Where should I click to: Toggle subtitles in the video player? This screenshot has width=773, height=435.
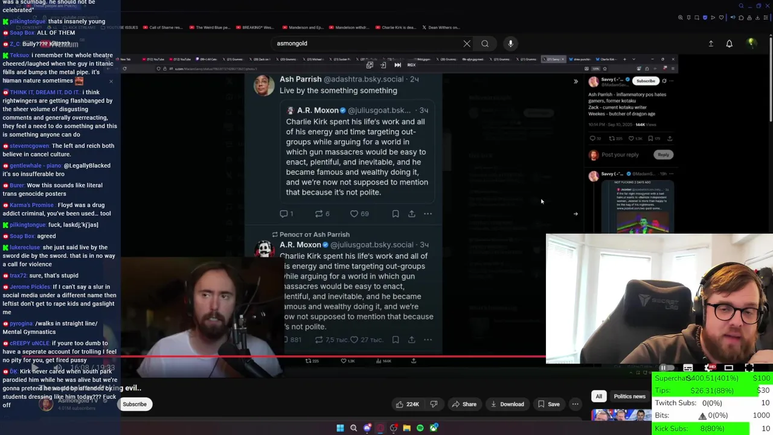coord(688,368)
